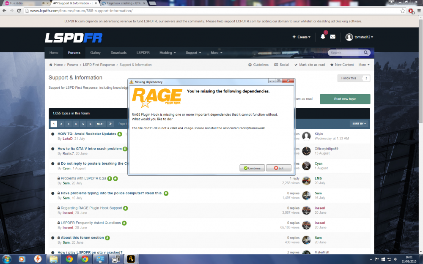Open the SORT BY dropdown
Screen dimensions: 423x264
(359, 124)
